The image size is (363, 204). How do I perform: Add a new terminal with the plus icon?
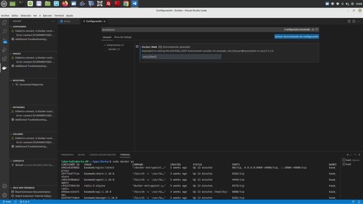348,155
